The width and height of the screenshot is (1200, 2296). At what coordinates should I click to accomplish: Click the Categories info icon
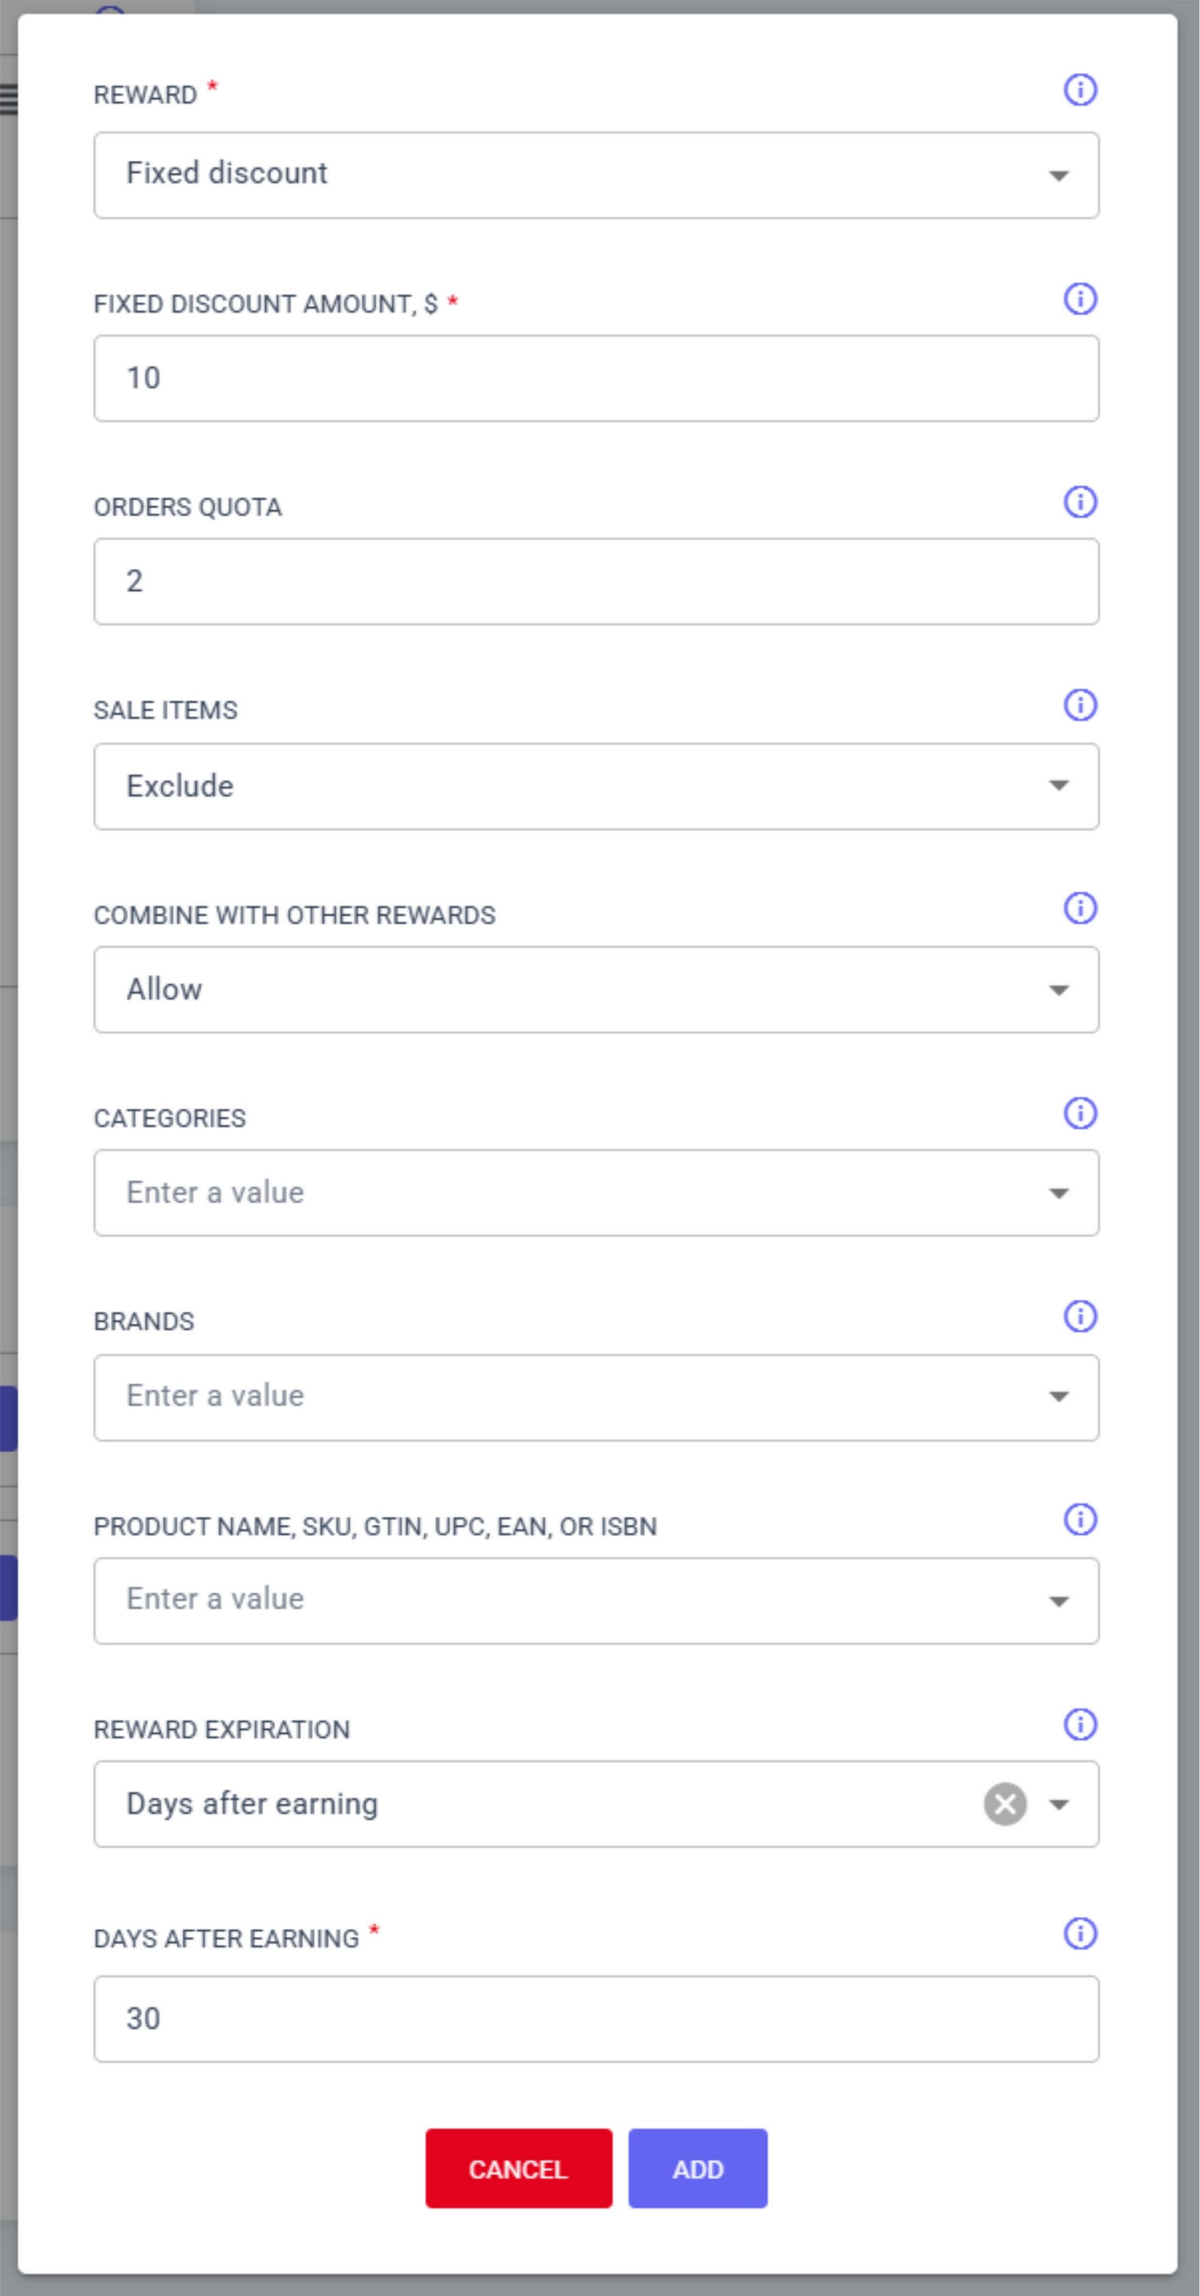(1080, 1112)
